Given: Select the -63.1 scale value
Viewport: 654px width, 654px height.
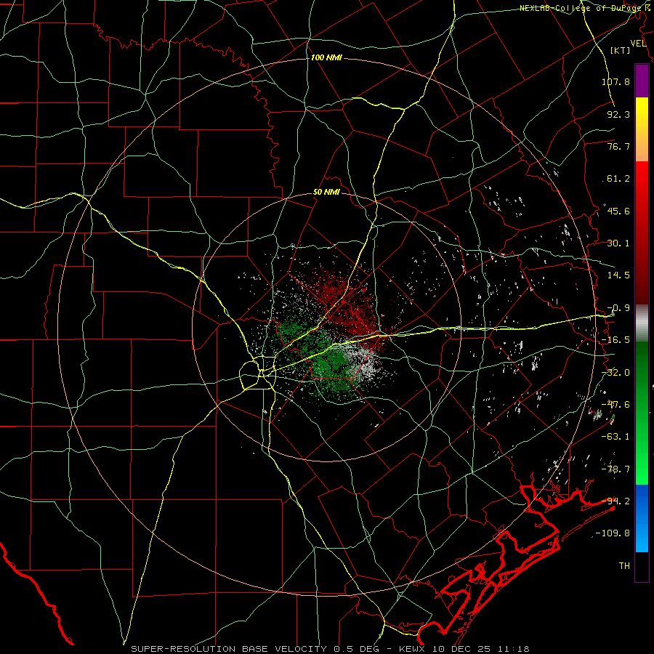Looking at the screenshot, I should (x=615, y=437).
